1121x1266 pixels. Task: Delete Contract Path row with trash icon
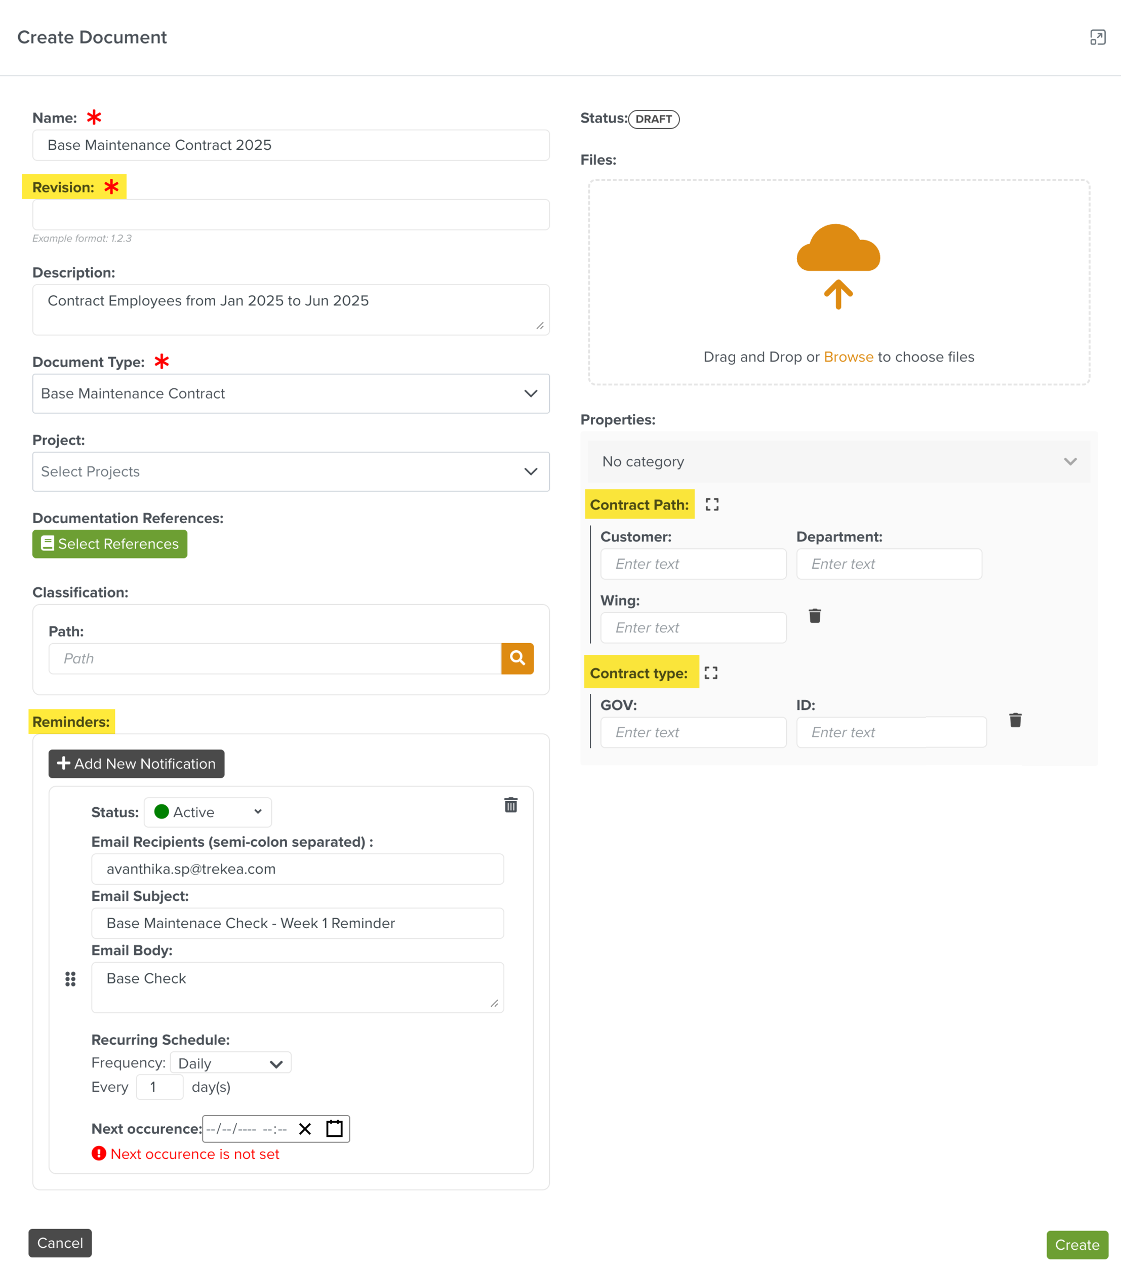(815, 616)
